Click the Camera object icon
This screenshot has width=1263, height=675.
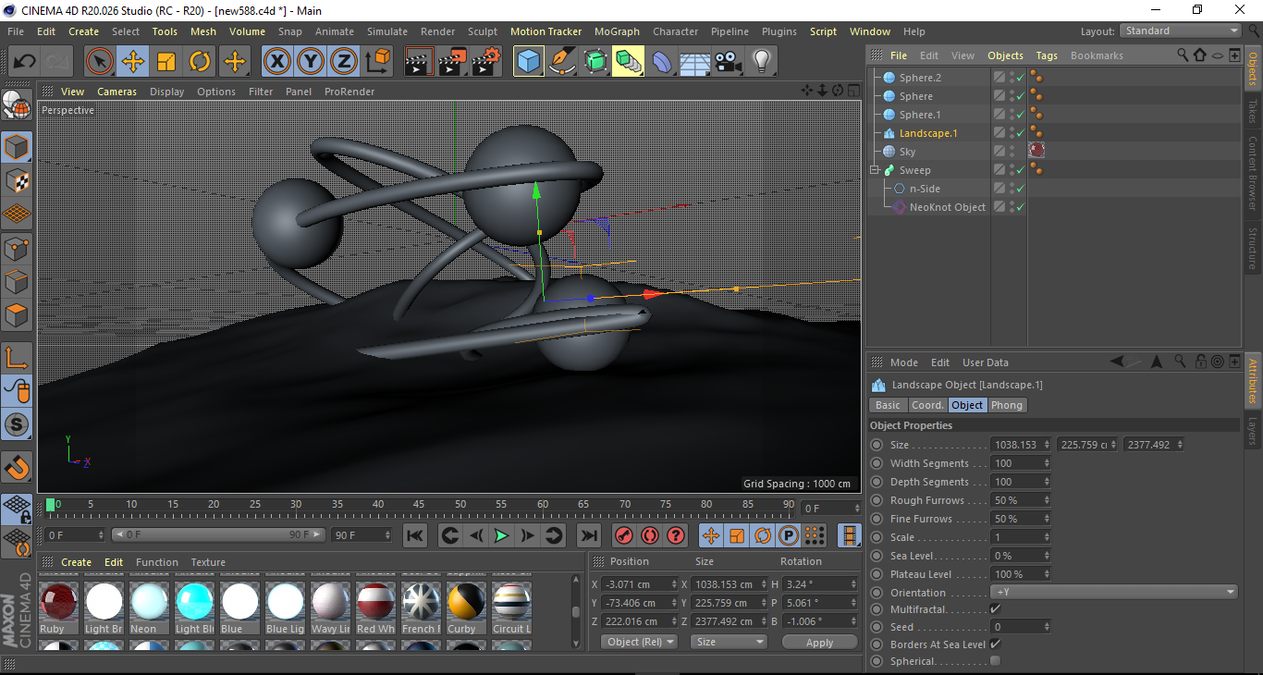click(729, 62)
